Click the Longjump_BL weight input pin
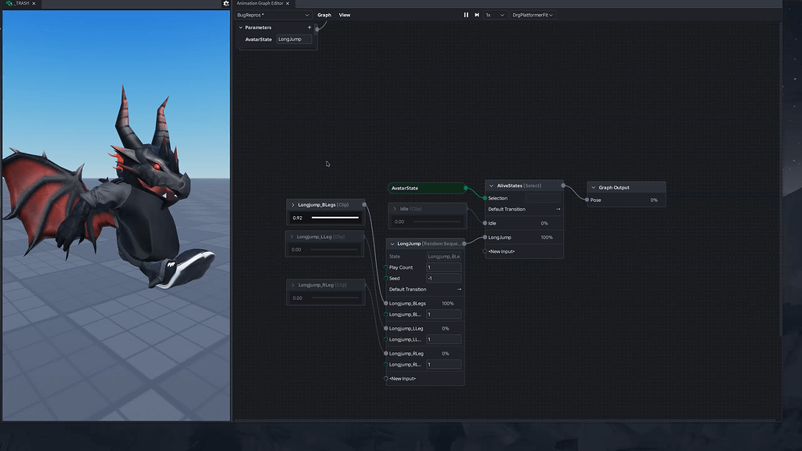Viewport: 802px width, 451px height. click(x=385, y=315)
